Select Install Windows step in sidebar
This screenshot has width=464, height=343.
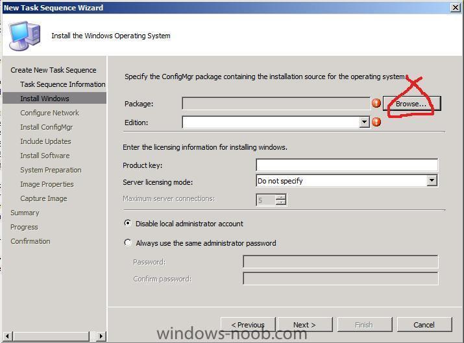point(55,99)
